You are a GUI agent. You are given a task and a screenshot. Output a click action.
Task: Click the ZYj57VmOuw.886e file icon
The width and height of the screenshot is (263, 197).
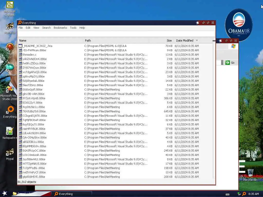[20, 68]
